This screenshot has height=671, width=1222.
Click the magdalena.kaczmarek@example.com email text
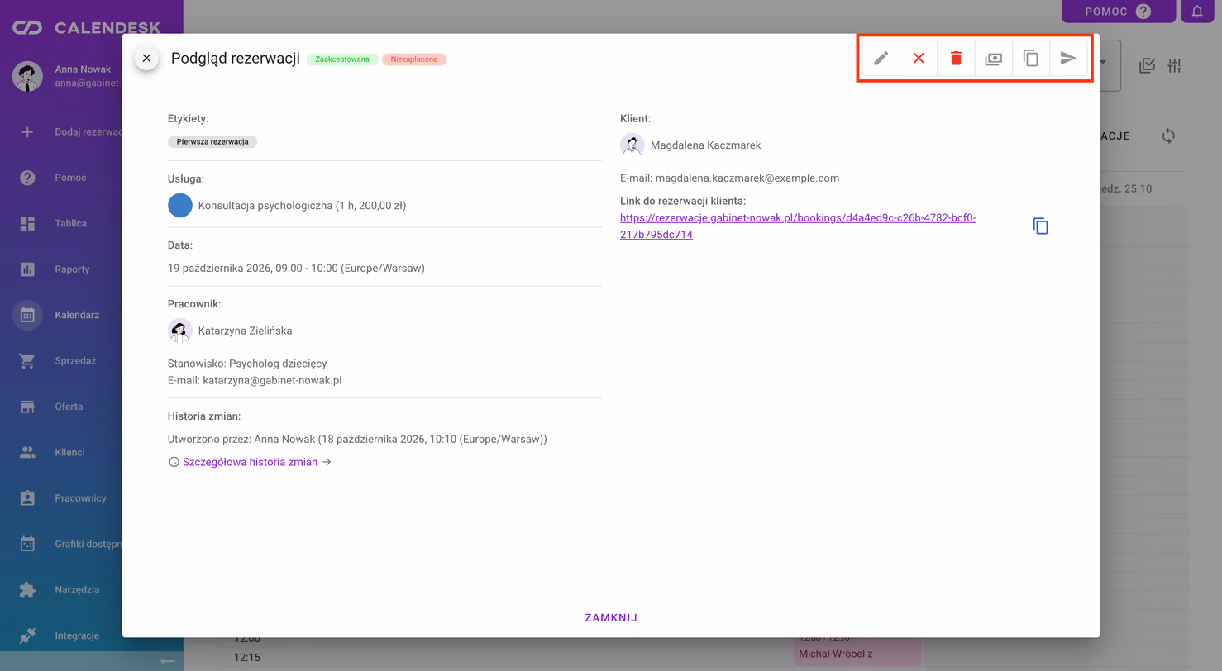click(747, 178)
